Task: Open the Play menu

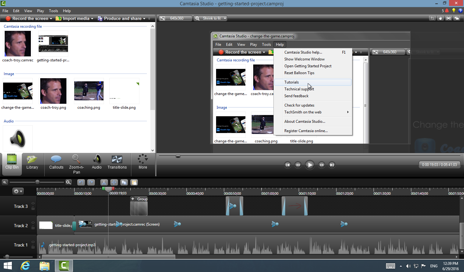Action: tap(41, 11)
